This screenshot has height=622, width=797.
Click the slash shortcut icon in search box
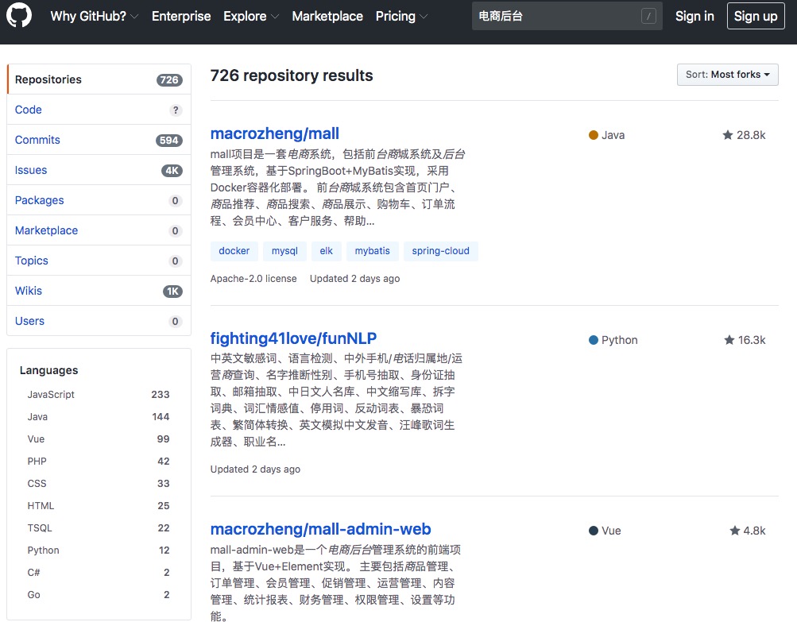648,16
